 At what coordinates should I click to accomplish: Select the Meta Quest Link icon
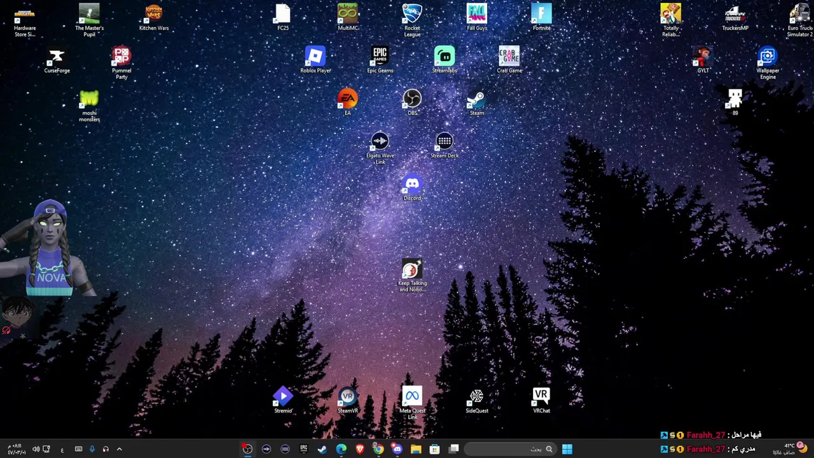pos(412,403)
